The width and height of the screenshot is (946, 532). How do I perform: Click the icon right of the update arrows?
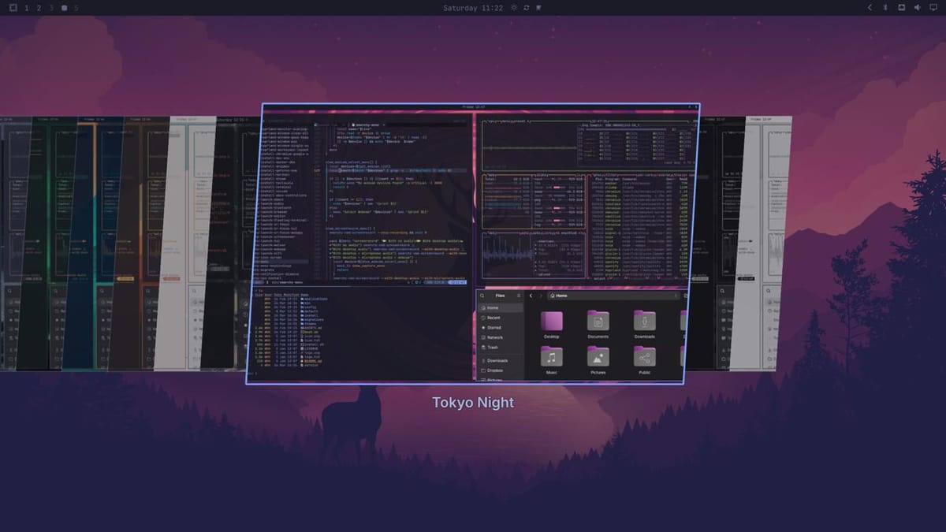pos(538,8)
